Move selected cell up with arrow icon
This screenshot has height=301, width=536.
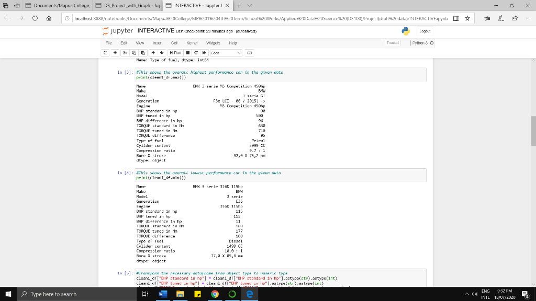tap(153, 52)
